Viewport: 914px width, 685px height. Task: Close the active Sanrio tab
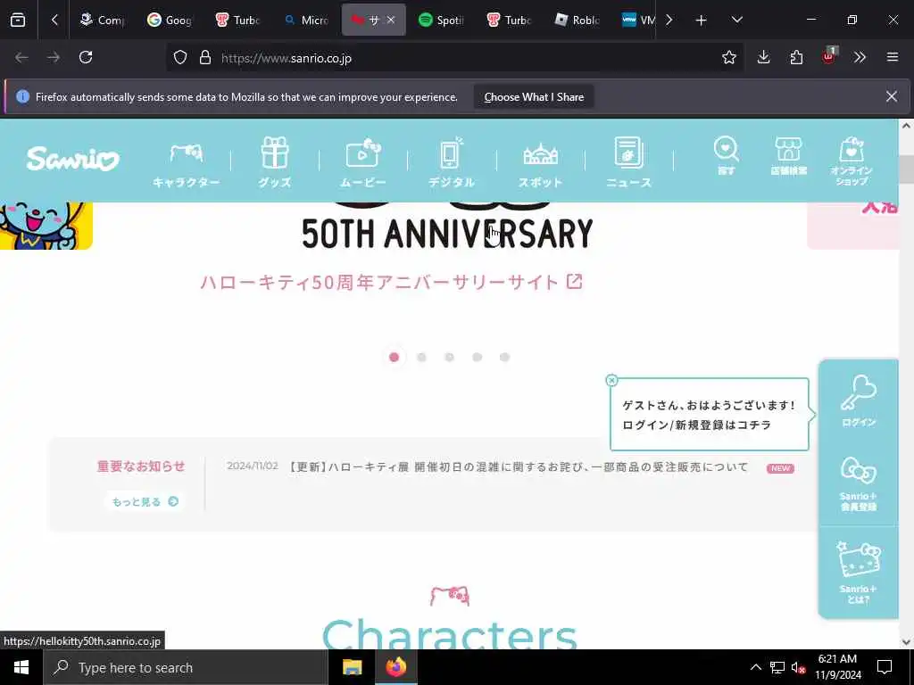(391, 20)
